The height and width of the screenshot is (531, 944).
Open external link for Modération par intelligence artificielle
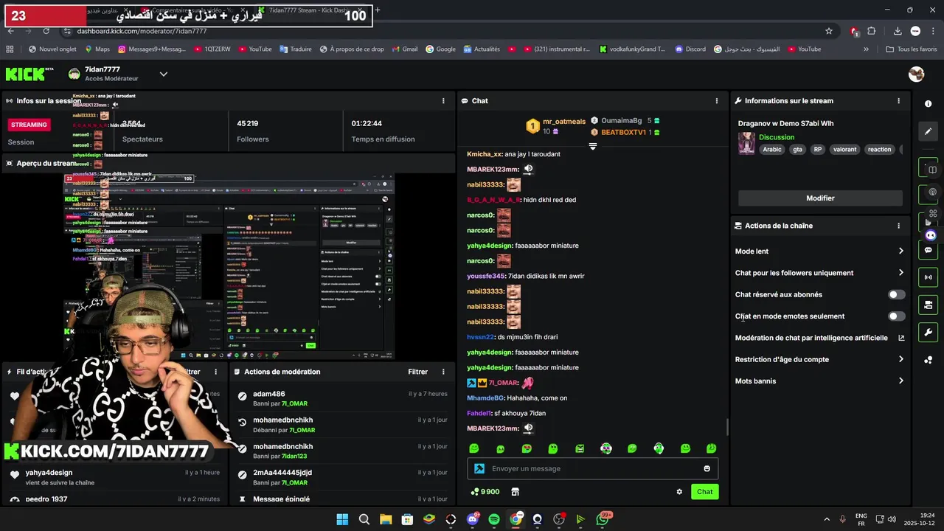901,338
